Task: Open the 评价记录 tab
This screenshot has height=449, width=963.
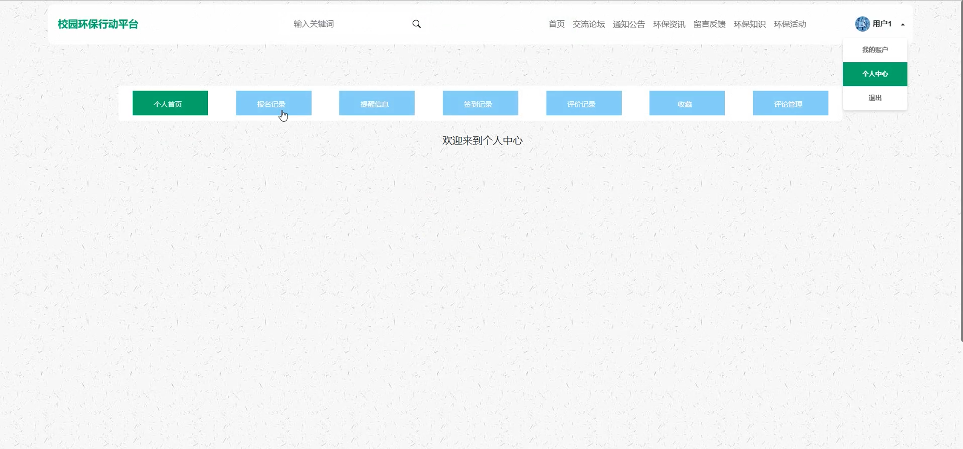Action: tap(584, 103)
